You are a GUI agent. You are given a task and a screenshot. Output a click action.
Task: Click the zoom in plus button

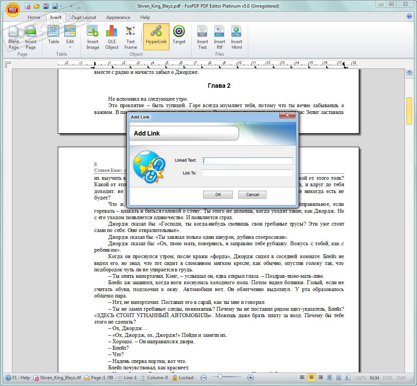pos(250,378)
